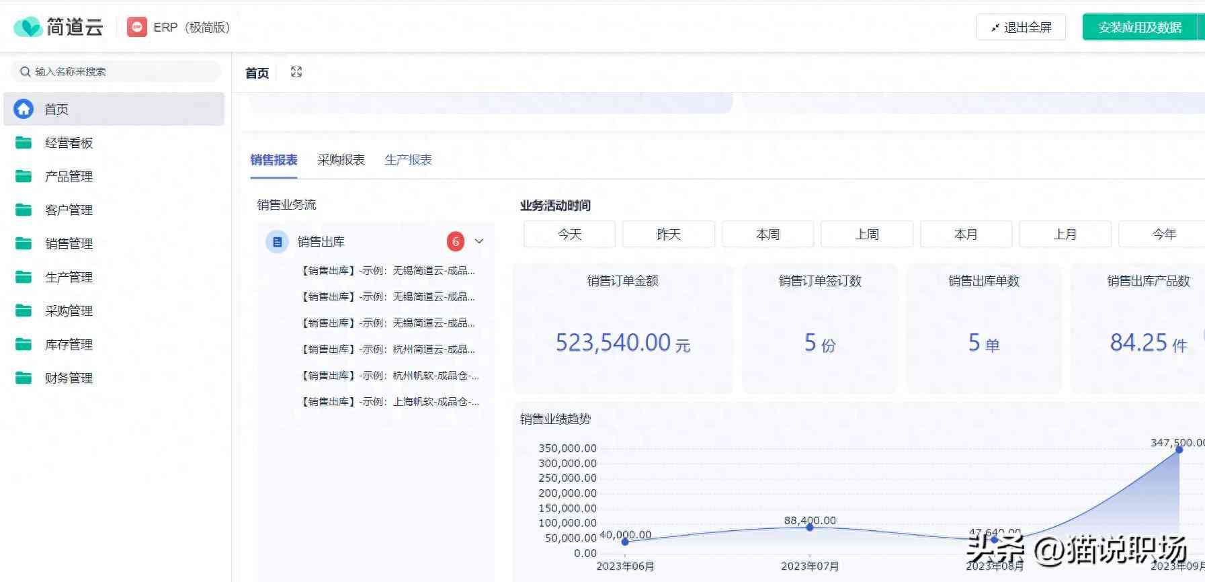The width and height of the screenshot is (1205, 582).
Task: Open 销售管理 in the sidebar
Action: pyautogui.click(x=114, y=243)
